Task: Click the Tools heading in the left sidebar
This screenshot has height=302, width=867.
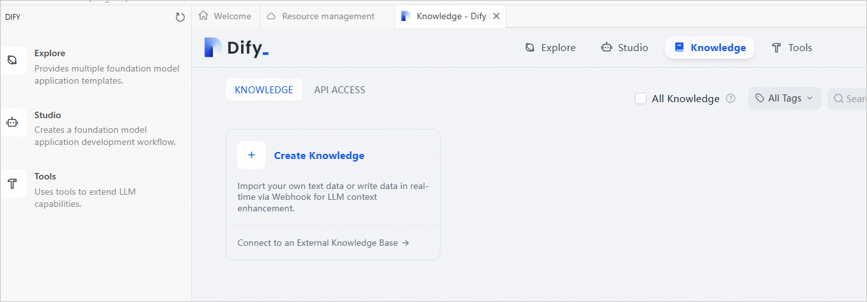Action: click(45, 176)
